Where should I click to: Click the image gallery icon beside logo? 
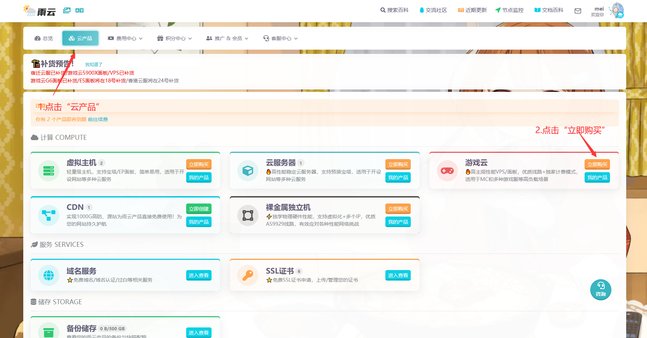(x=67, y=11)
